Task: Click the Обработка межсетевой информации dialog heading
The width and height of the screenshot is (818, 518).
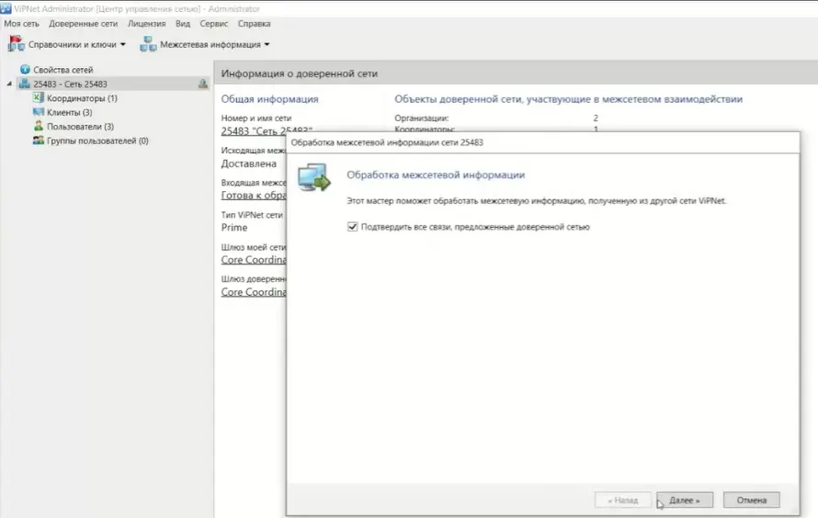Action: point(436,175)
